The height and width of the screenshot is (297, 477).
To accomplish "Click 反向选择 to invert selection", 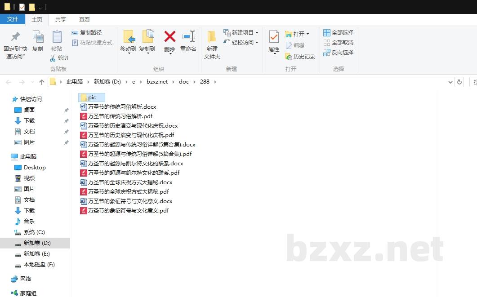I will (x=339, y=52).
